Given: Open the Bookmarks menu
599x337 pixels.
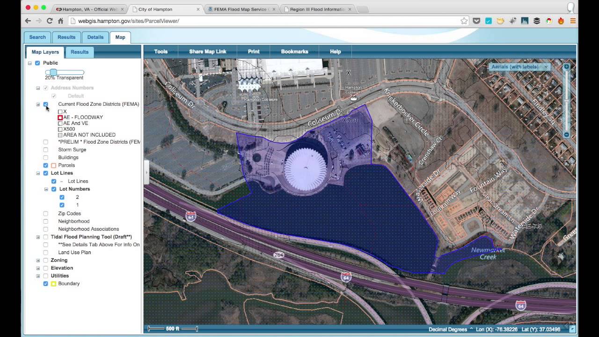Looking at the screenshot, I should tap(294, 51).
